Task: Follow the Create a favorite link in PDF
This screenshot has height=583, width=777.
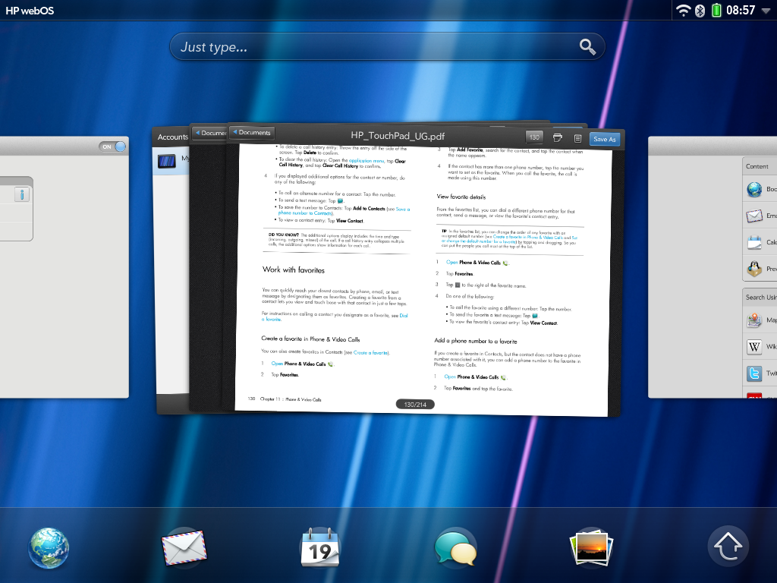Action: tap(371, 352)
